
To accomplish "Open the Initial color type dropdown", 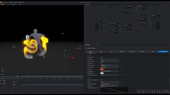I will click(x=109, y=67).
